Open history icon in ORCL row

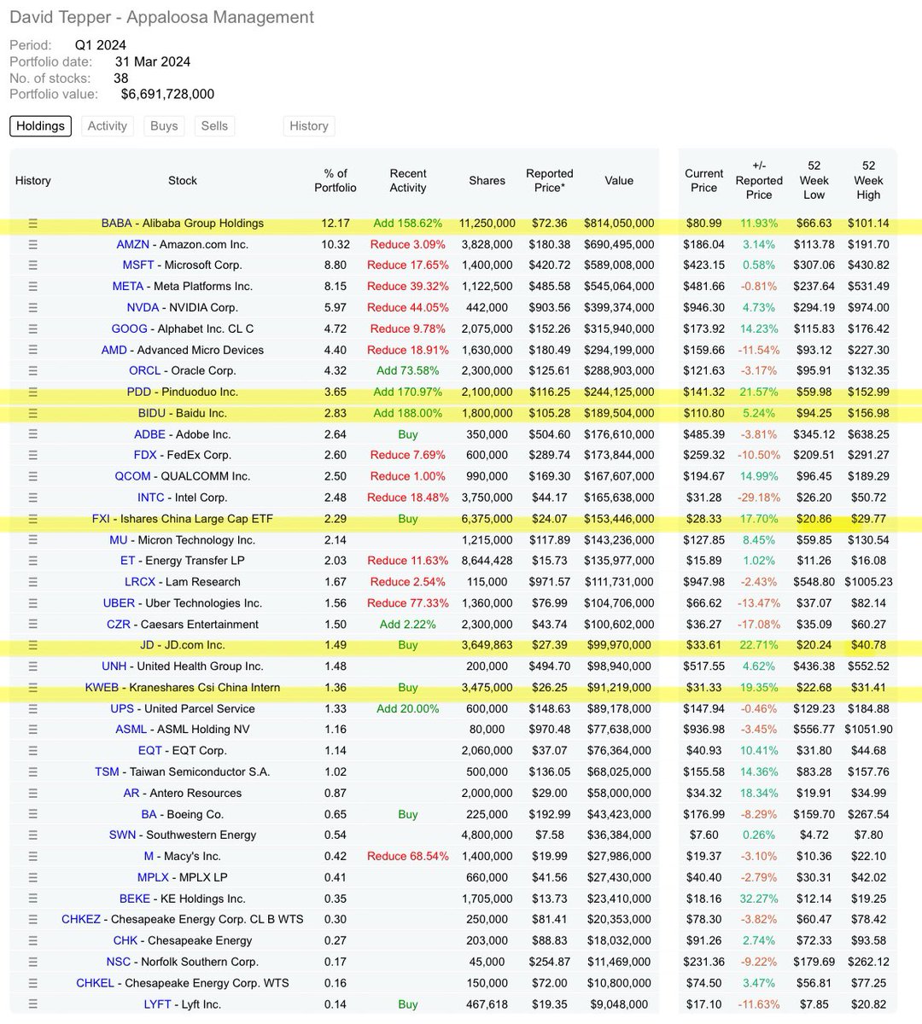[x=33, y=371]
